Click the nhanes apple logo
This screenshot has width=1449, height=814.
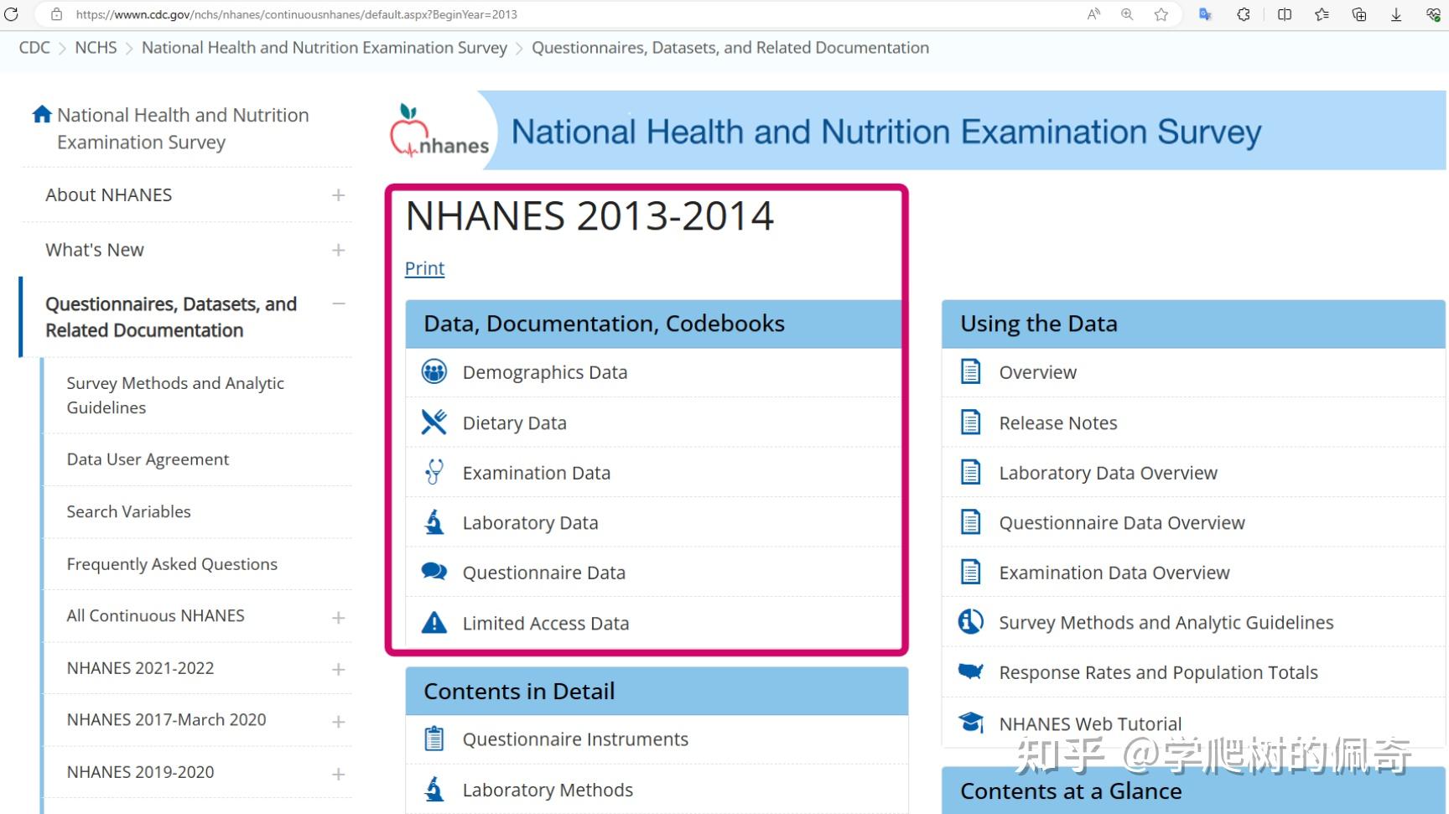coord(439,131)
